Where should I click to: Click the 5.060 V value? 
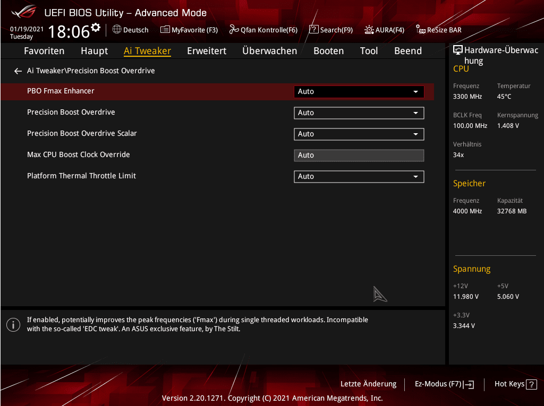coord(508,297)
